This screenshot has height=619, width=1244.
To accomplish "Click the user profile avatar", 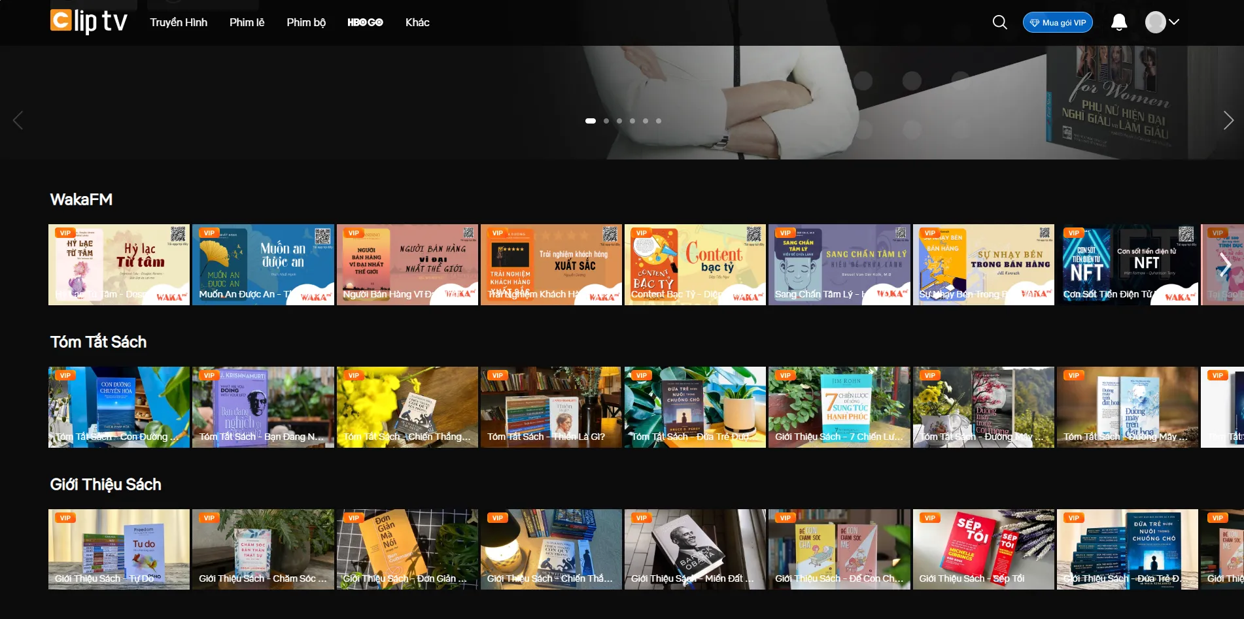I will point(1155,22).
